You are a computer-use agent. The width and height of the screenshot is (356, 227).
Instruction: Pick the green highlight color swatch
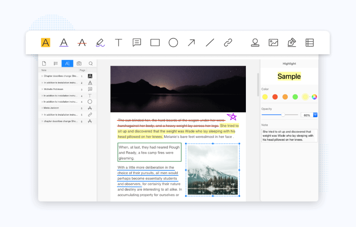[x=295, y=97]
